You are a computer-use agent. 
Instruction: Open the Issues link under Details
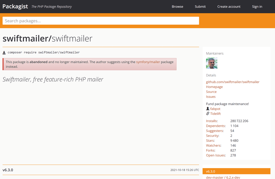coord(211,97)
